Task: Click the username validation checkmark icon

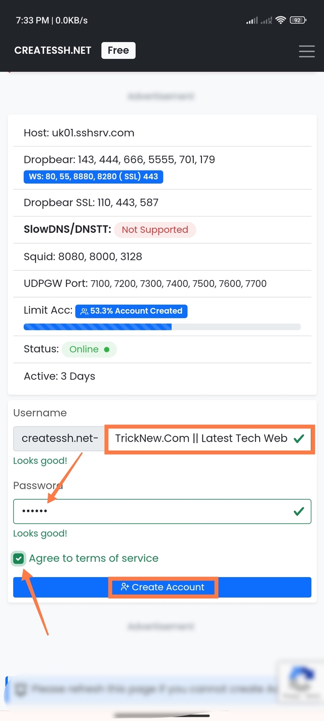Action: (299, 439)
